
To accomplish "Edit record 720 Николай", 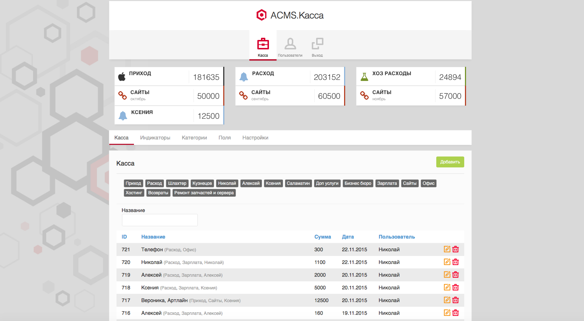I will [x=447, y=262].
